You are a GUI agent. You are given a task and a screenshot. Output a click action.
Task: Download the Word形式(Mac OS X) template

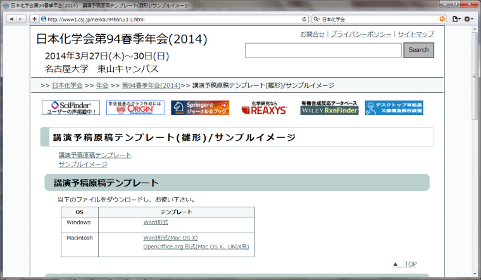click(x=170, y=238)
